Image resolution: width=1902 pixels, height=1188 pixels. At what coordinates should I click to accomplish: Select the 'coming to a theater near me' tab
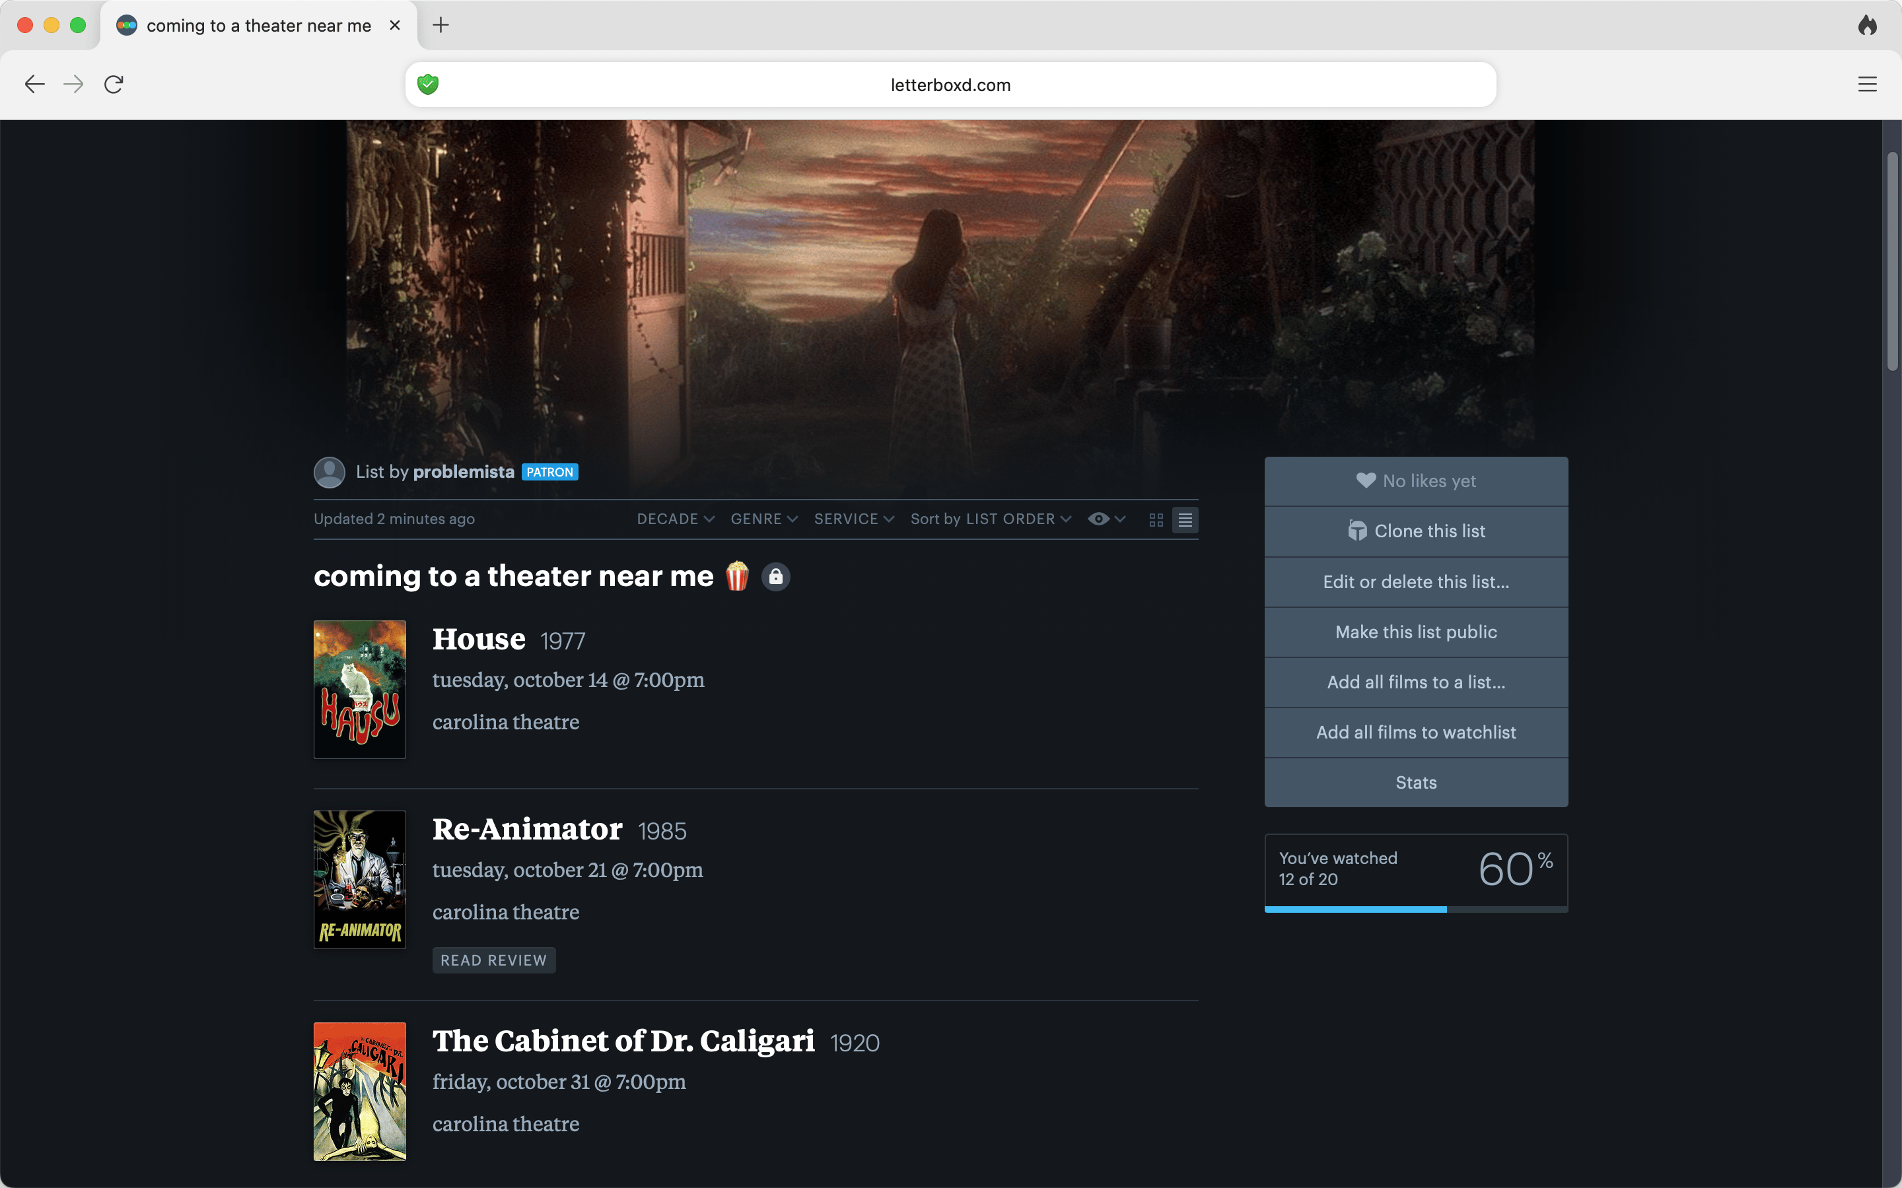point(259,26)
